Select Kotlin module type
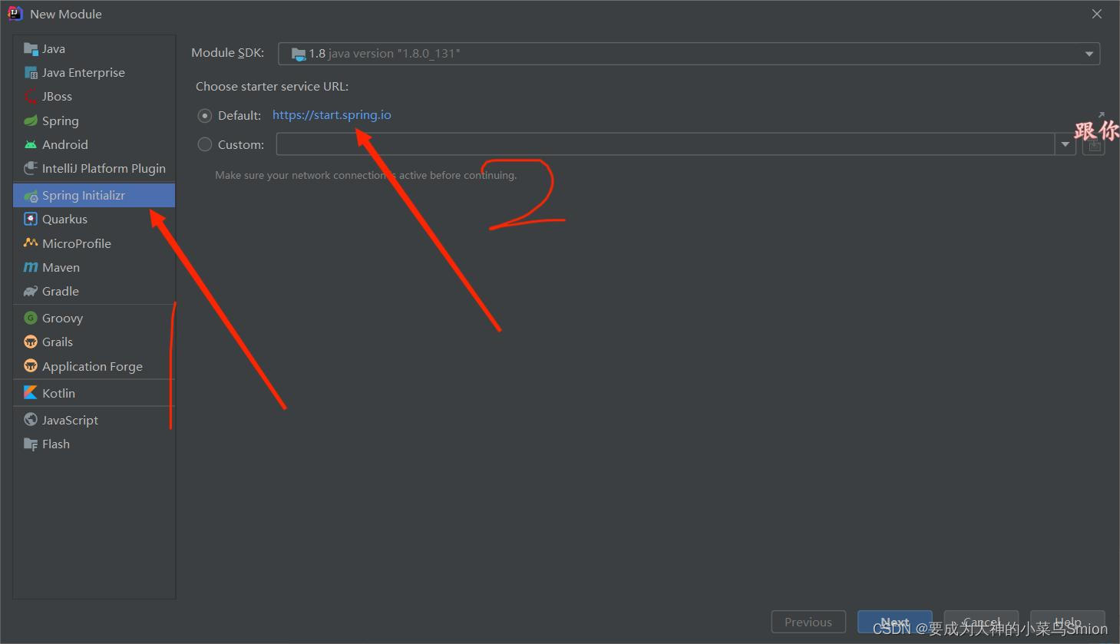 94,393
